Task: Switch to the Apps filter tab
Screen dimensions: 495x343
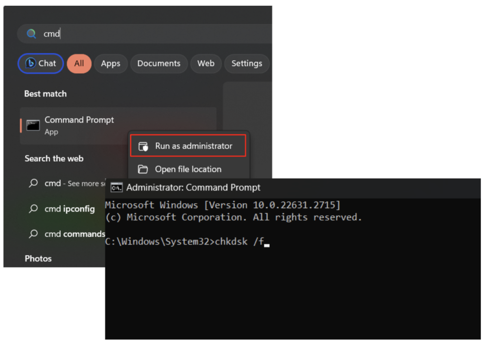Action: tap(111, 63)
